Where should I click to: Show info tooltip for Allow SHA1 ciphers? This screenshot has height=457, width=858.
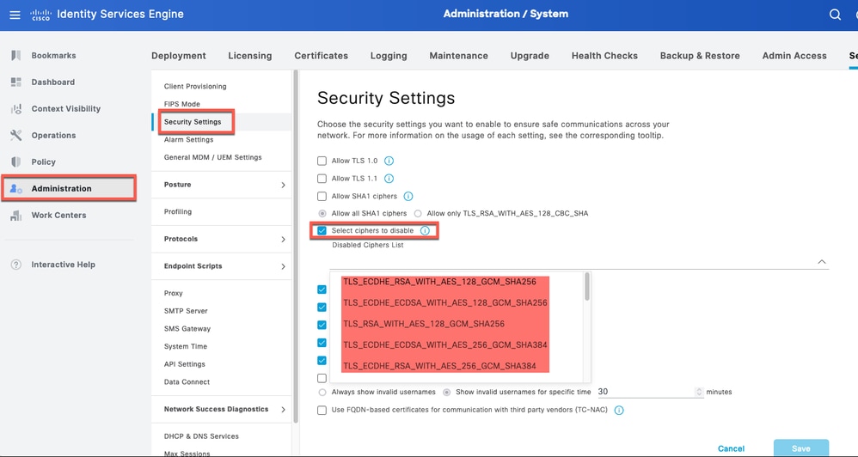pos(408,196)
